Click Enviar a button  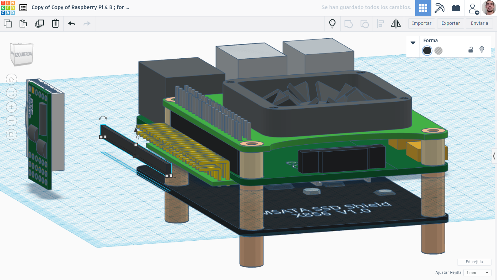479,23
